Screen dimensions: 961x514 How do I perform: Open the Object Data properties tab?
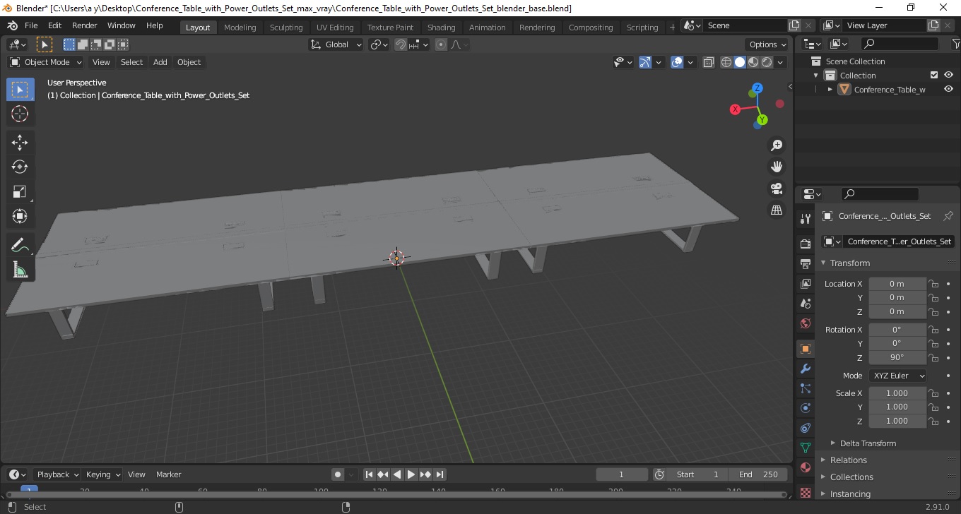[806, 448]
